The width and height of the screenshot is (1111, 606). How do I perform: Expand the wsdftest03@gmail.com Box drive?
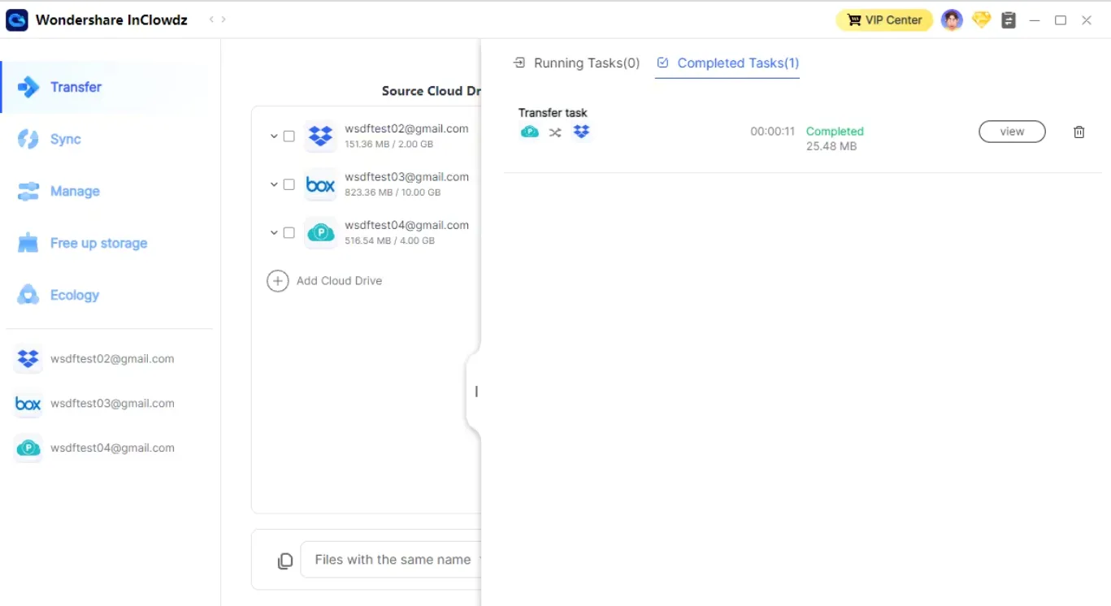[x=274, y=184]
